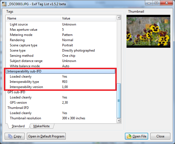Screen dimensions: 175x144
Task: Select the Light source row
Action: tap(60, 24)
